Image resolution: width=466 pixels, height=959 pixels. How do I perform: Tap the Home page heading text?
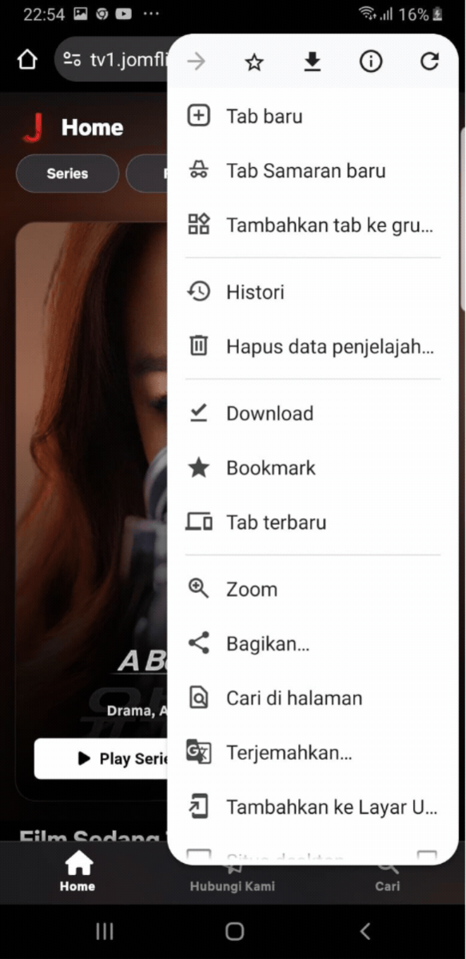coord(92,128)
